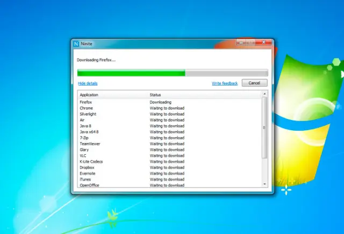Click the scrollbar down arrow in list
This screenshot has width=344, height=234.
(x=264, y=184)
